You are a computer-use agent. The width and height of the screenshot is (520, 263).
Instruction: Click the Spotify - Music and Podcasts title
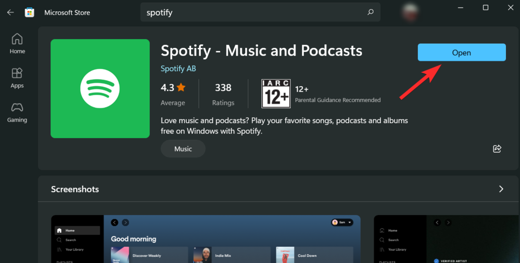(261, 51)
